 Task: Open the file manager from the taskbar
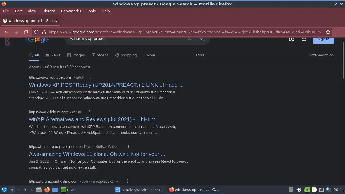coord(39,190)
